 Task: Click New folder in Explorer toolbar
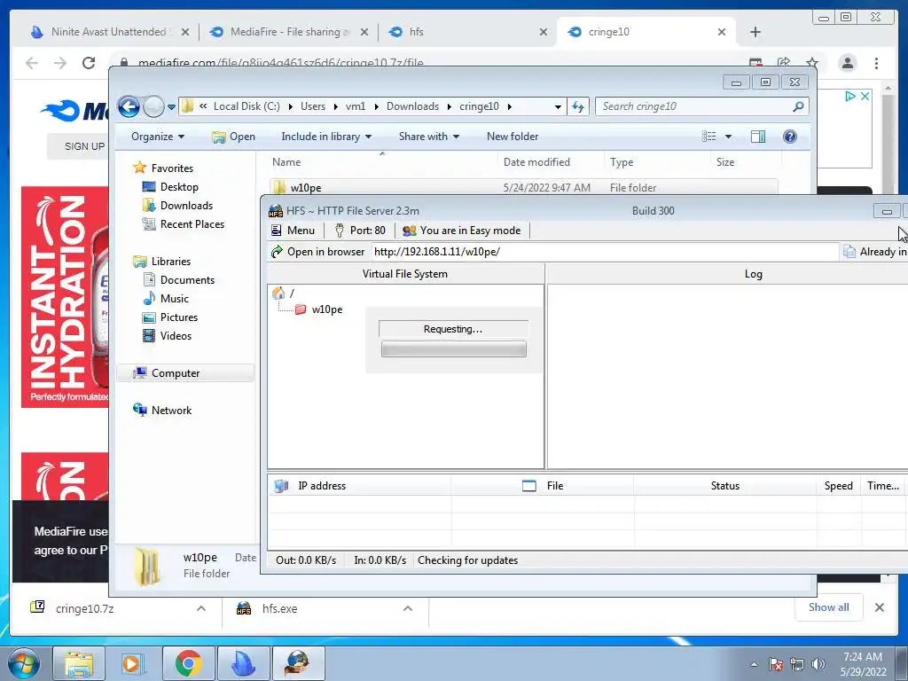point(513,137)
